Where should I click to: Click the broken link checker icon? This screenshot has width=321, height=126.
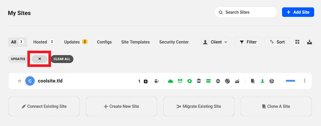tap(228, 81)
